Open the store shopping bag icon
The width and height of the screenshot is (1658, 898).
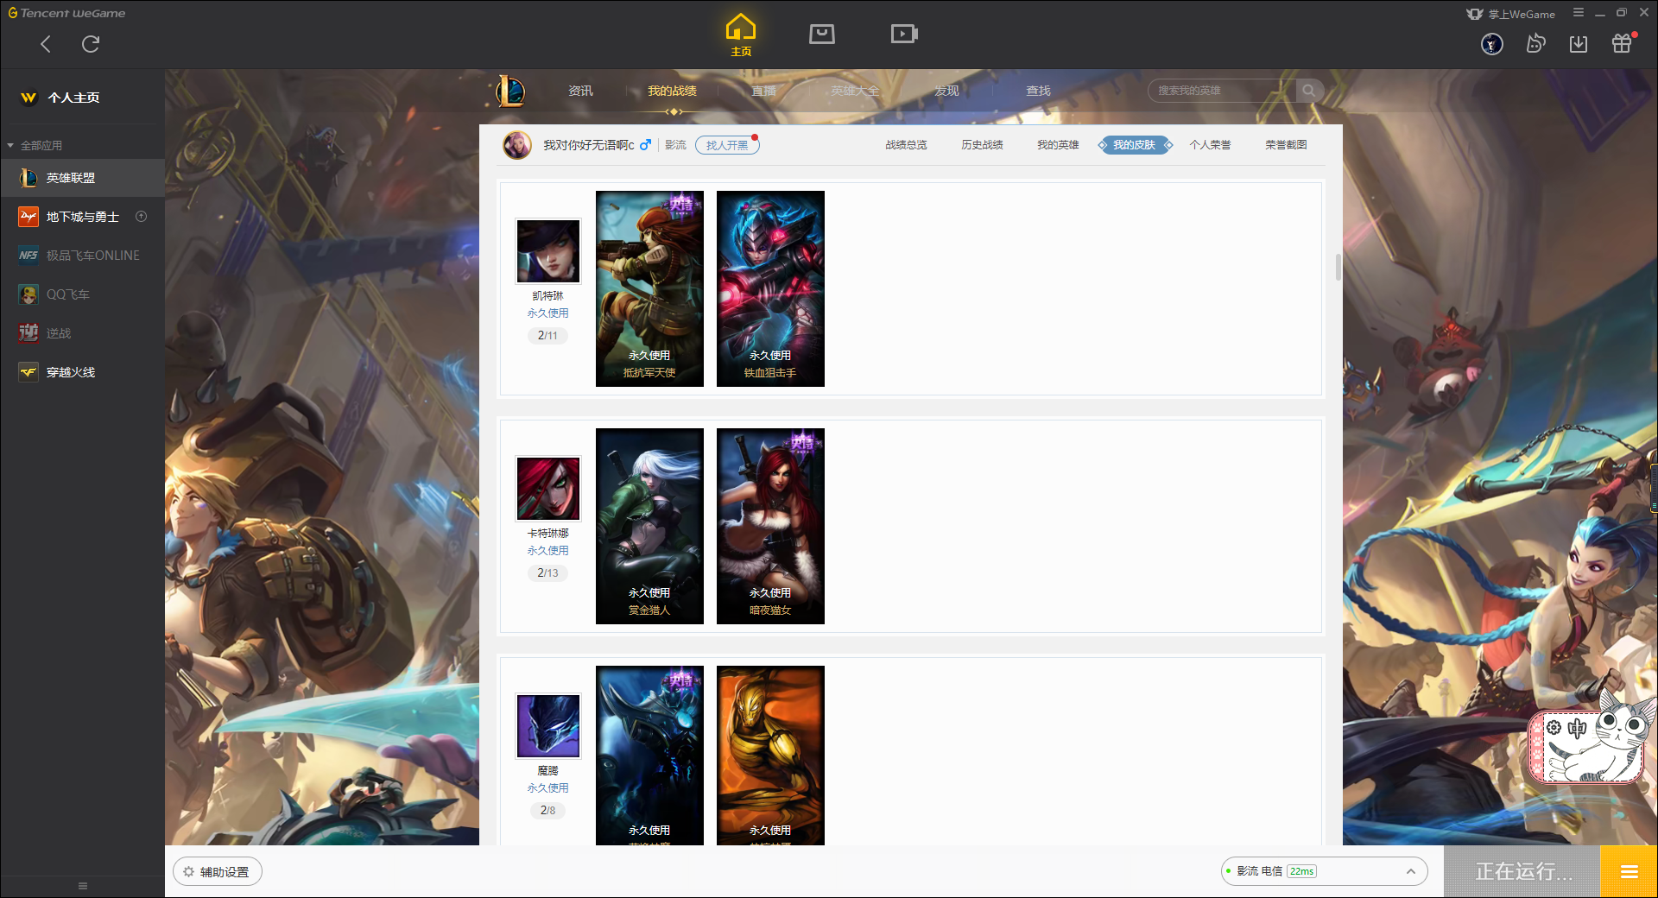822,34
